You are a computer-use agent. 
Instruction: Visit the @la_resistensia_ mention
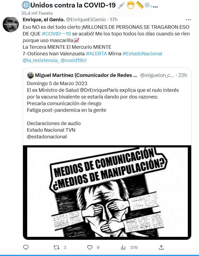[41, 60]
